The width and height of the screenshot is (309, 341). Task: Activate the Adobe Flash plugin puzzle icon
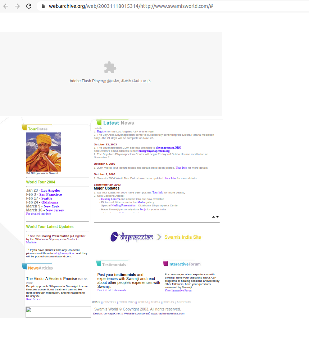[110, 67]
